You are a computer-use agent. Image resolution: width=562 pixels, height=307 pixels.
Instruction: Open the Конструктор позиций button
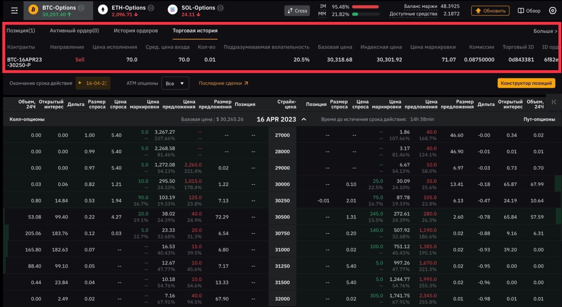coord(526,83)
